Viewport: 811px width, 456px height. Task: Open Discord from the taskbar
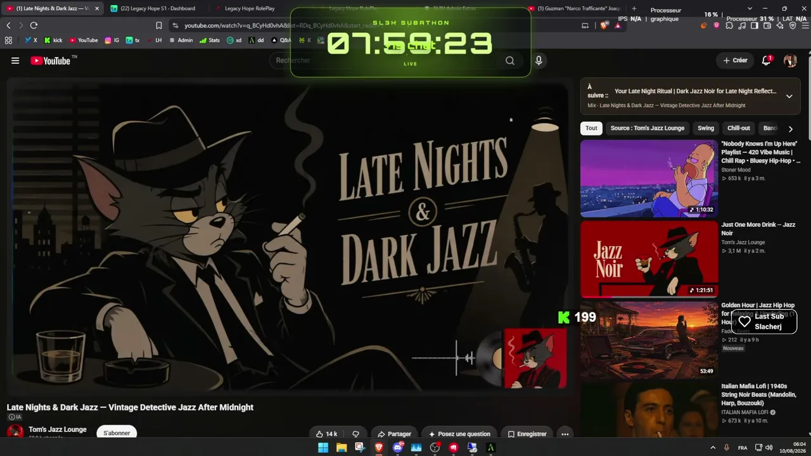(398, 448)
